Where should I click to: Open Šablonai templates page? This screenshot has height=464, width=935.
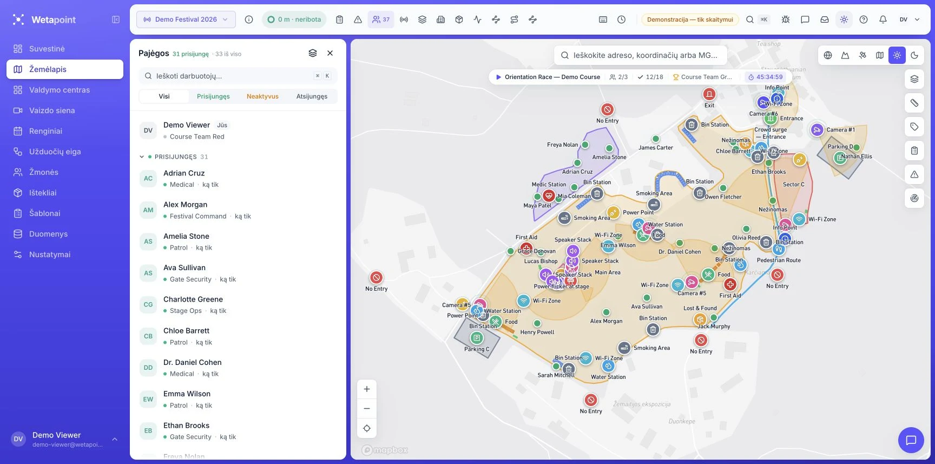[x=65, y=213]
